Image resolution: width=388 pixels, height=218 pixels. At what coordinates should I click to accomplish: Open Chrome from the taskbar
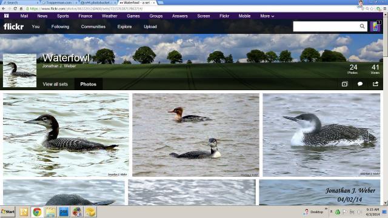click(x=37, y=212)
